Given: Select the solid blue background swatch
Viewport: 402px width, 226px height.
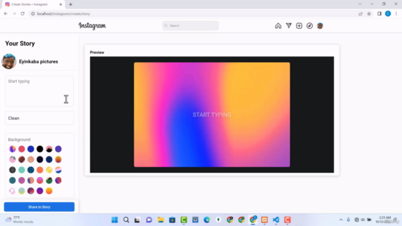Looking at the screenshot, I should tap(31, 149).
